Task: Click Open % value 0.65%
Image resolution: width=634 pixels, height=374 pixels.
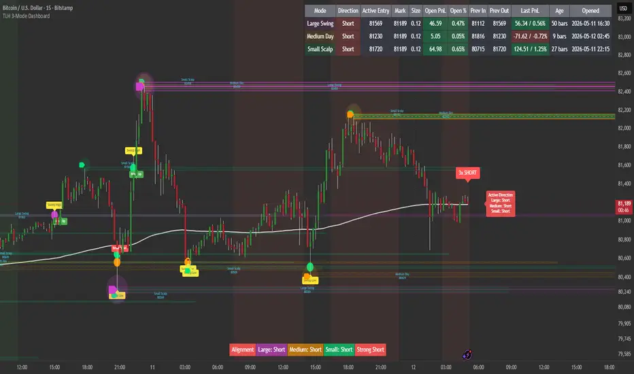Action: (458, 50)
